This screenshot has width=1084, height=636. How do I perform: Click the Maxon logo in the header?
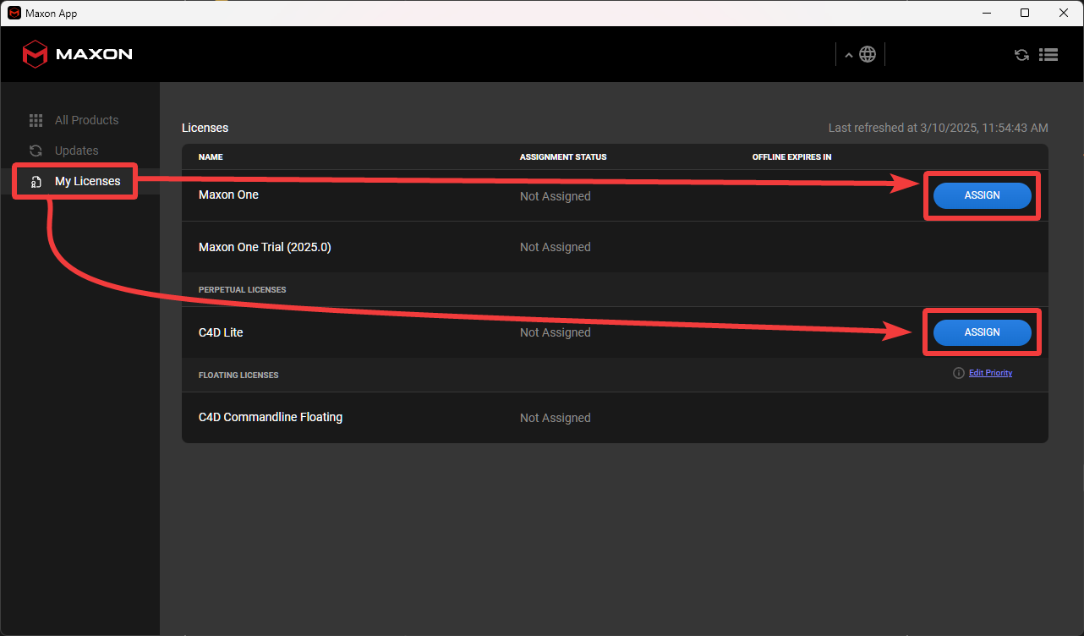pos(77,54)
